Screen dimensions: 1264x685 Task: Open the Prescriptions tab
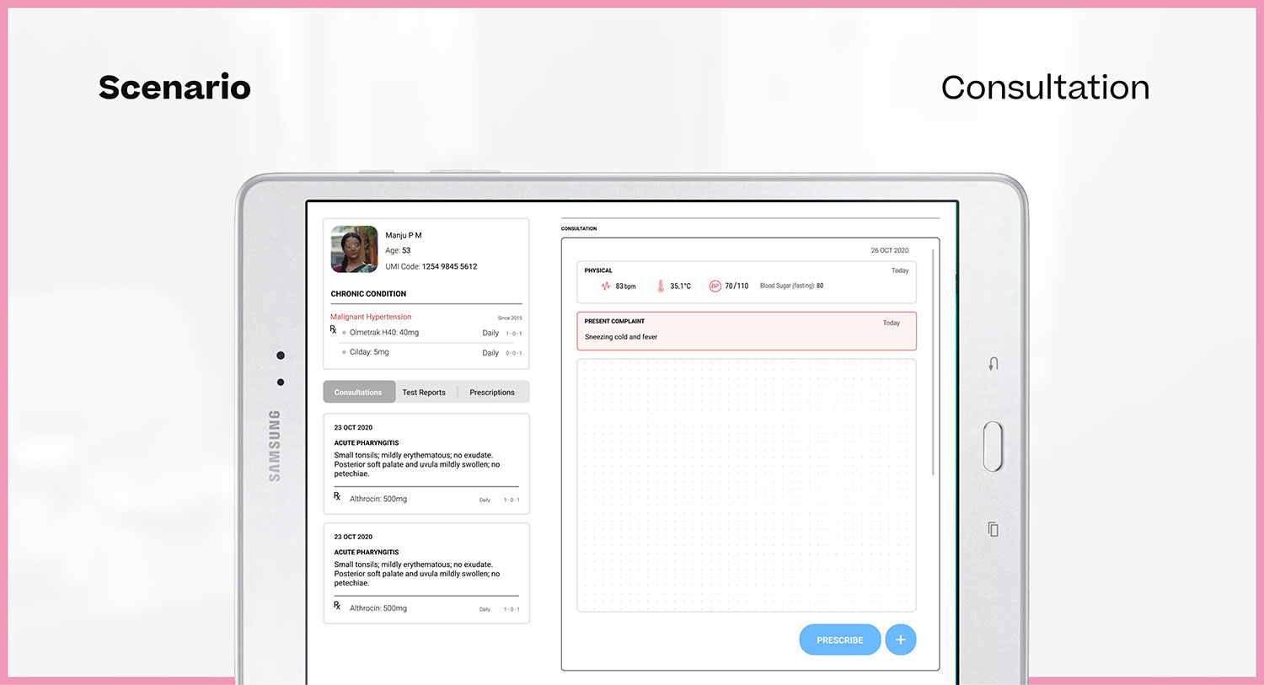tap(492, 393)
